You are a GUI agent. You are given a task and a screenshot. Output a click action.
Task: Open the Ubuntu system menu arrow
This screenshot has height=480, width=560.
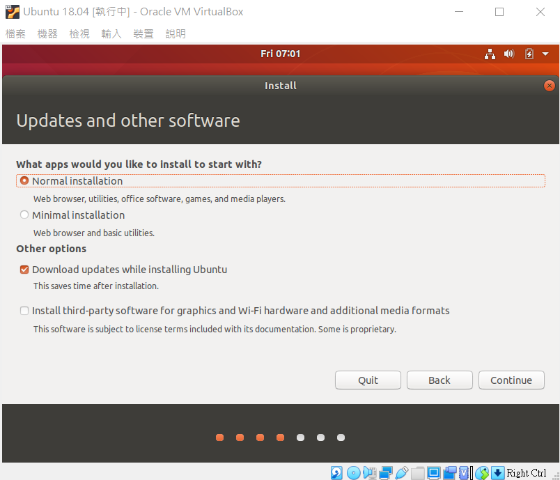click(545, 54)
